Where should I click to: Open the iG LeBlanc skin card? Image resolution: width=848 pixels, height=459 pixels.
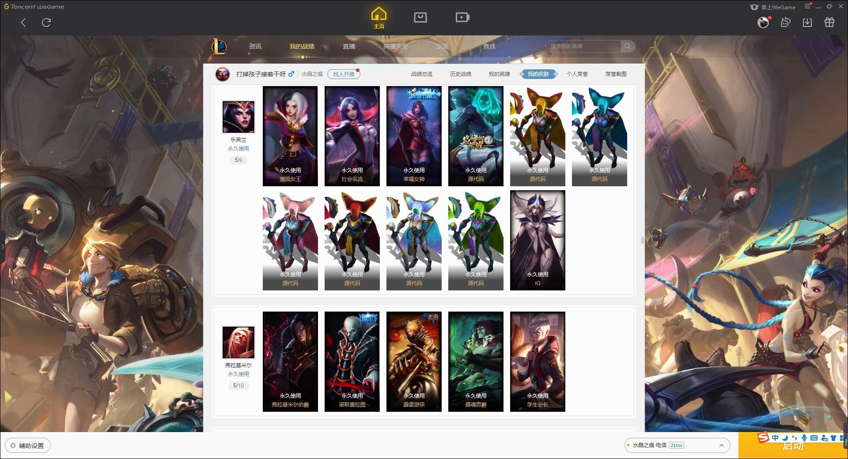click(538, 240)
